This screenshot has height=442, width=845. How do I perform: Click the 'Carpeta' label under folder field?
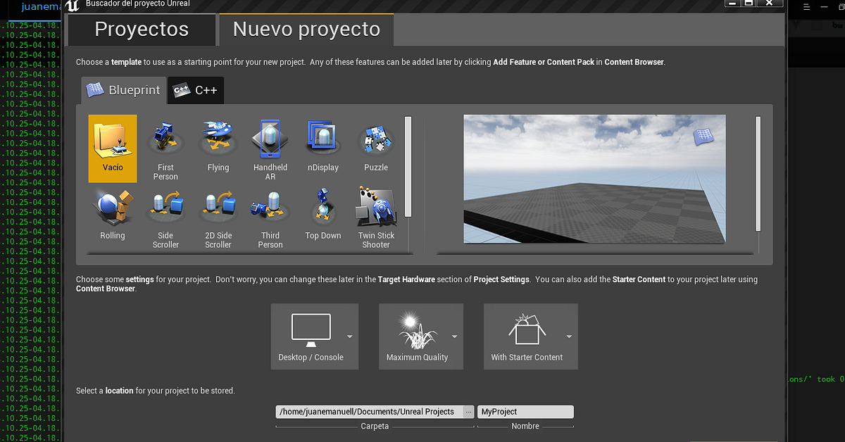375,426
